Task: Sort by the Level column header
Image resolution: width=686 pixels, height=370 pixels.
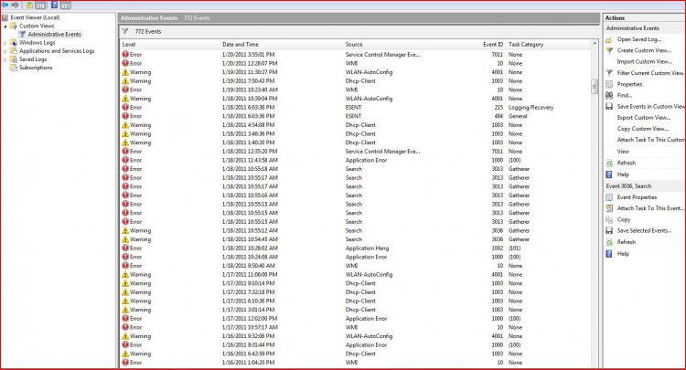Action: 170,45
